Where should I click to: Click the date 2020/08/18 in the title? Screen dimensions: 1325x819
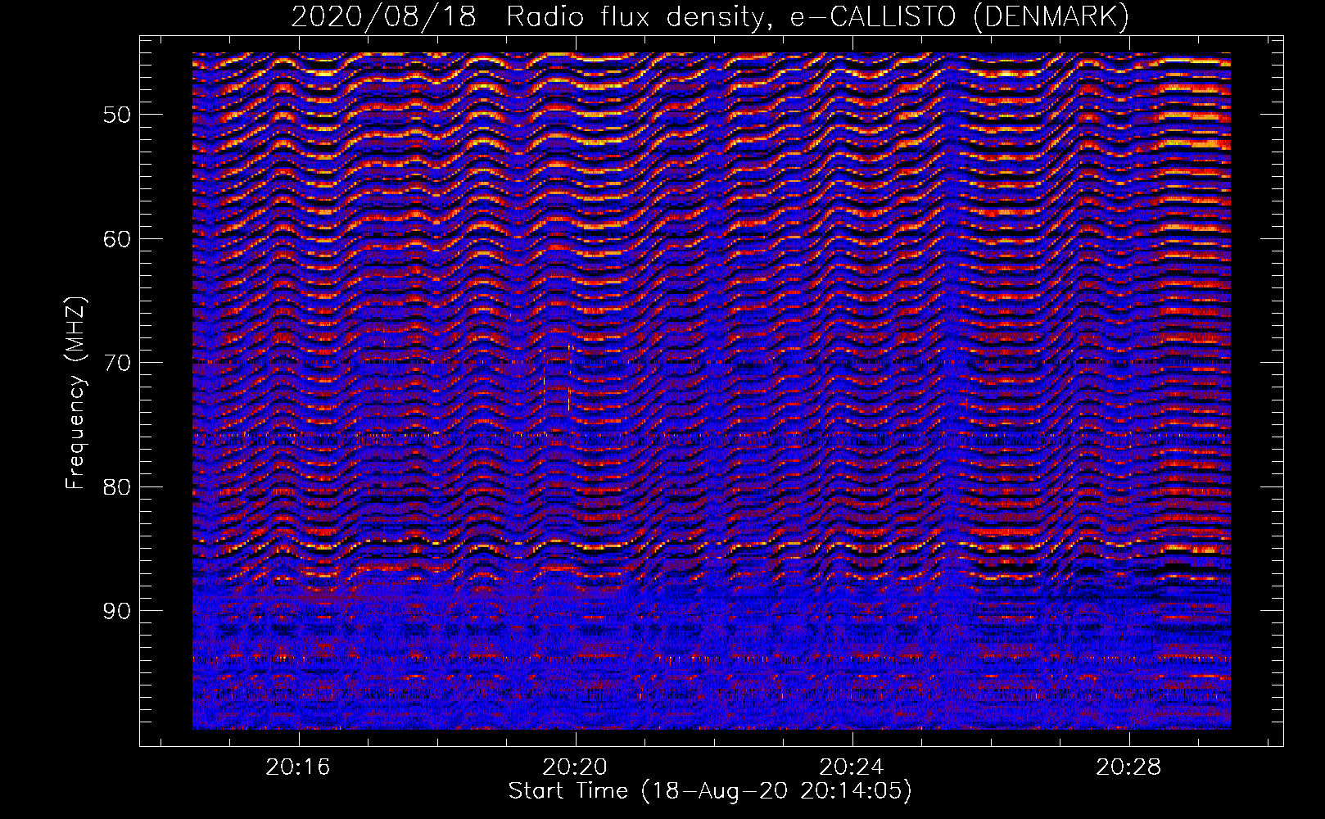[383, 16]
